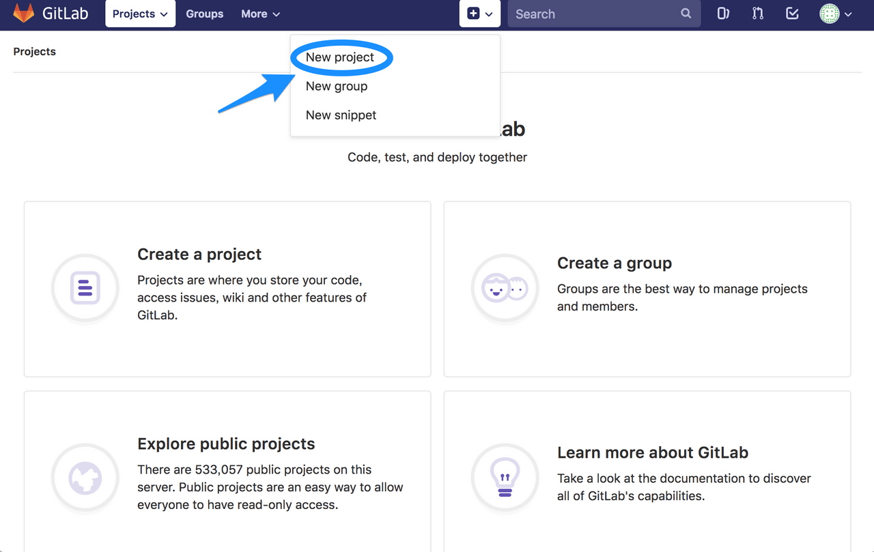
Task: Click 'Code, test, and deploy together' text
Action: pos(438,158)
